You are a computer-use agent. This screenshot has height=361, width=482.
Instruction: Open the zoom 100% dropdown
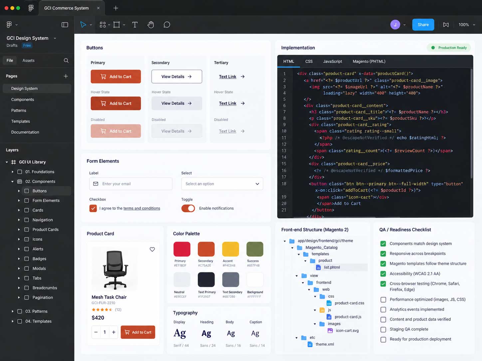point(467,25)
